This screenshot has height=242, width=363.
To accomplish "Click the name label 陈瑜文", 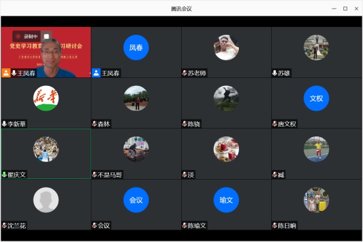I will point(197,226).
